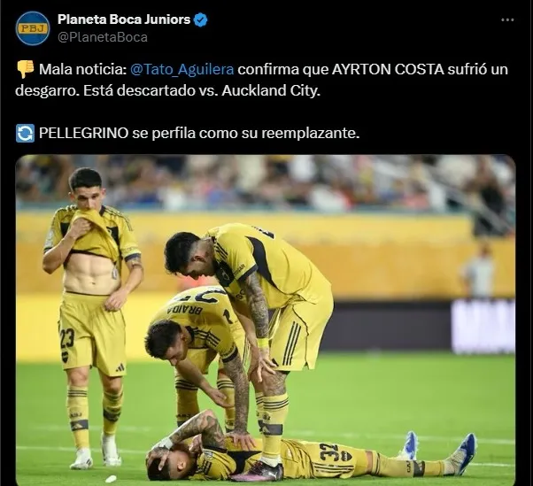Click the thumbs-down emoji in the tweet

click(25, 69)
